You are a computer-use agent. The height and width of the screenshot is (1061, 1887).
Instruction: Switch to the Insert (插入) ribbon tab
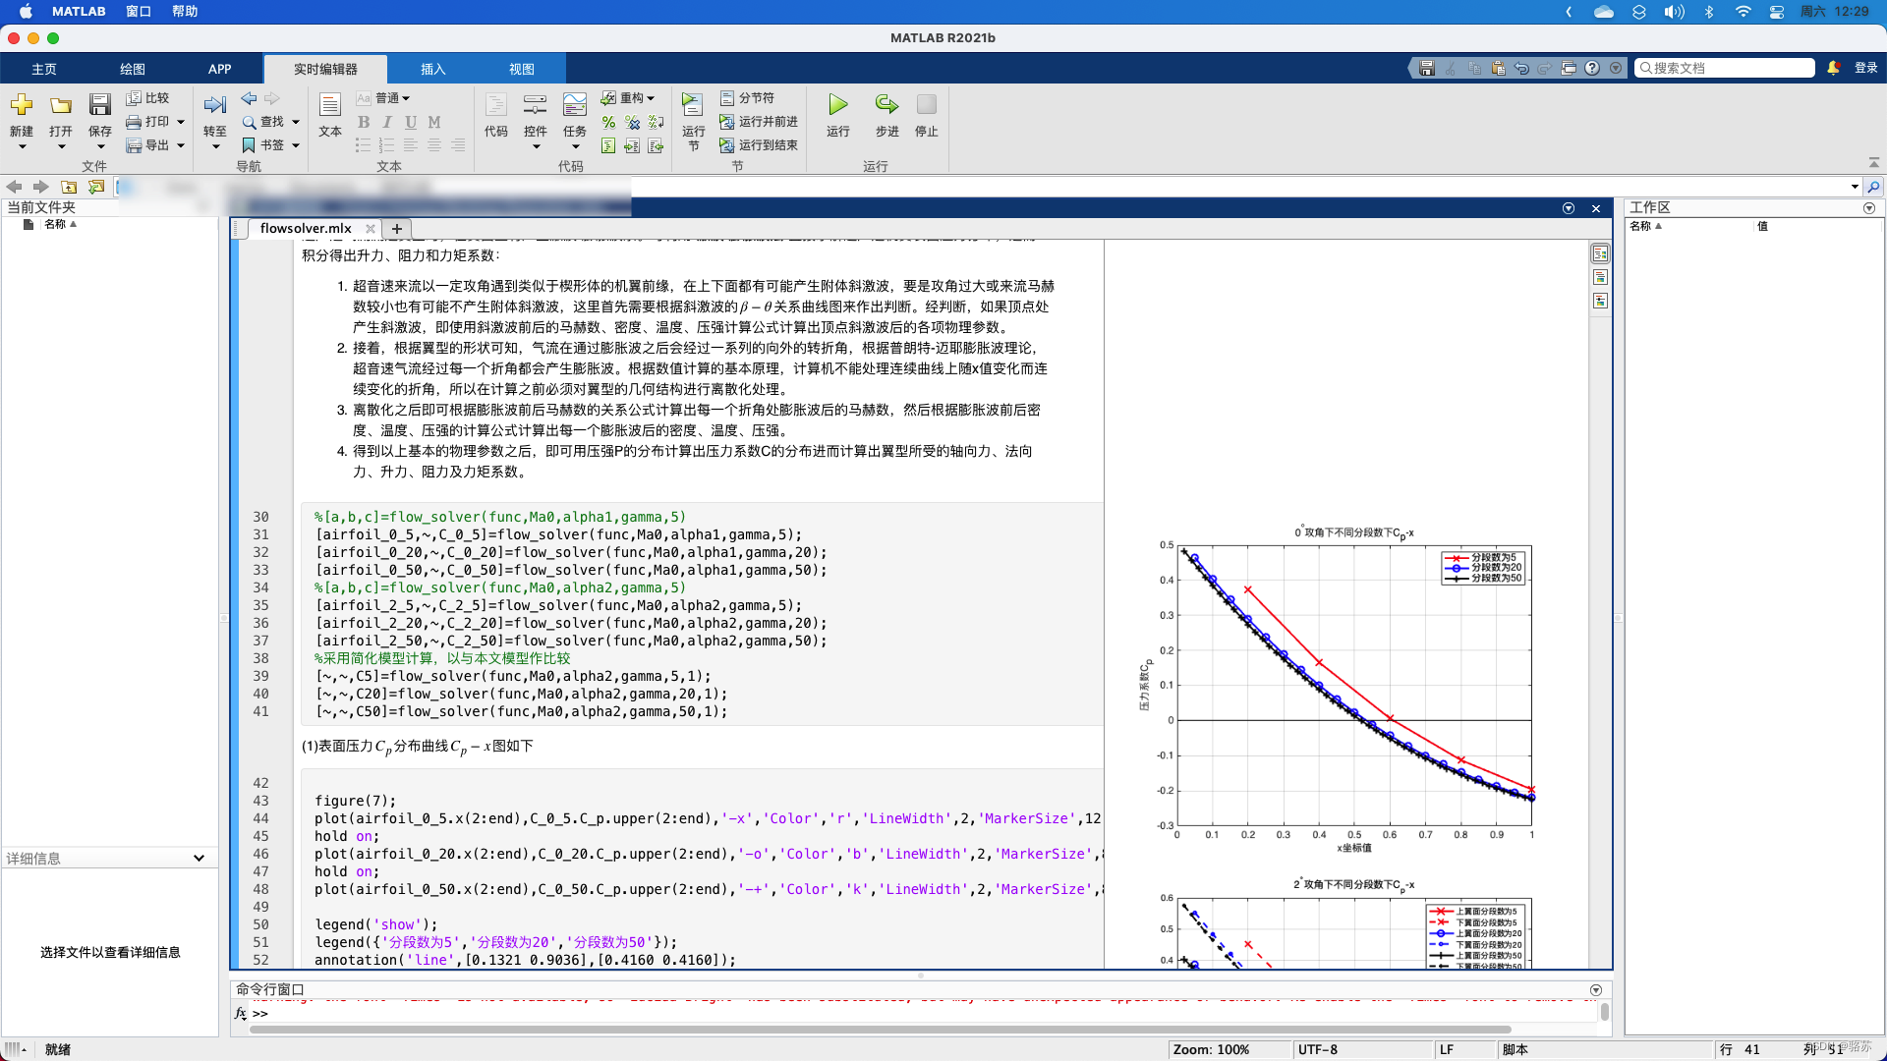pyautogui.click(x=433, y=69)
